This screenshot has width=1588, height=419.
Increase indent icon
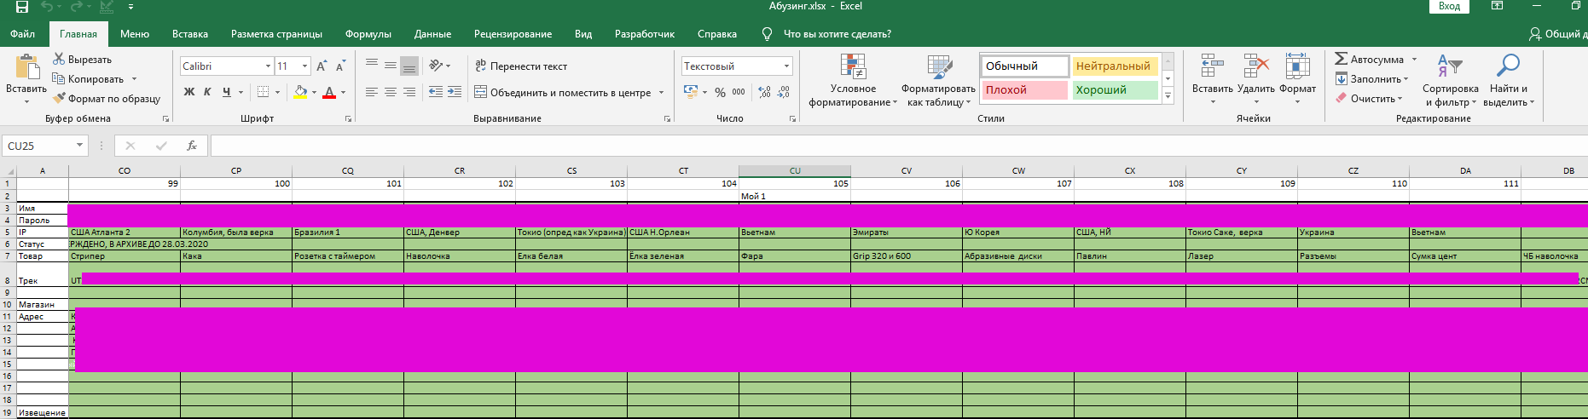(455, 92)
